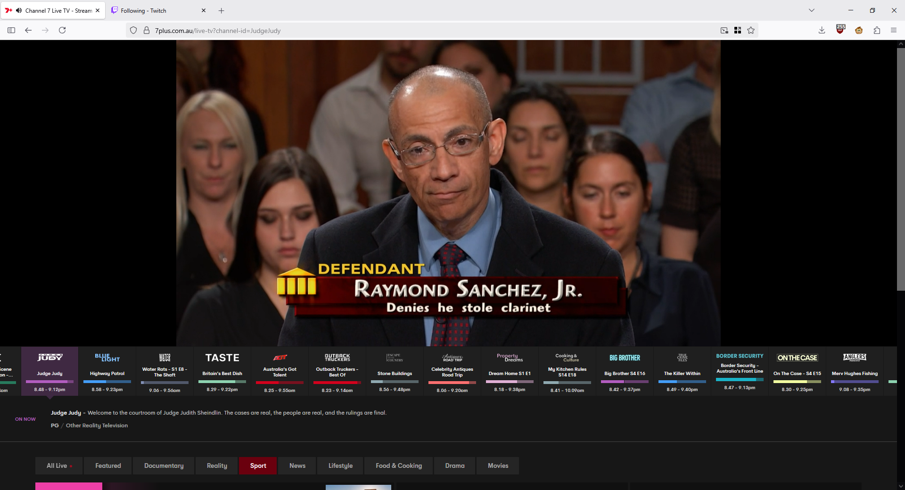This screenshot has height=490, width=905.
Task: Click the My Kitchen Rules progress bar
Action: (567, 383)
